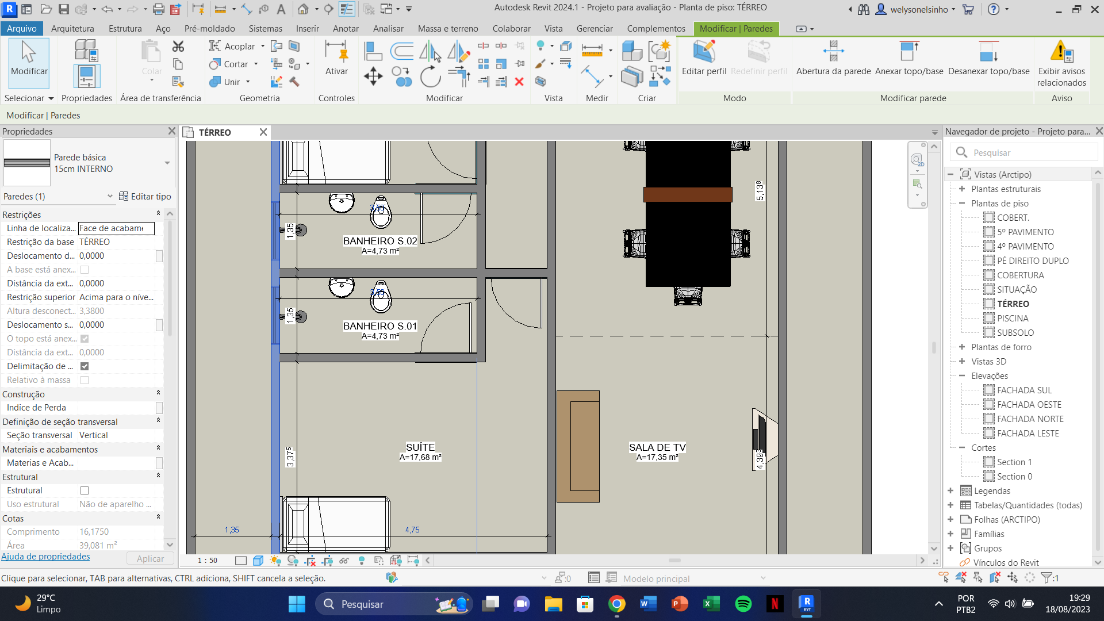The height and width of the screenshot is (621, 1104).
Task: Select the Move tool in Modificar panel
Action: coord(373,76)
